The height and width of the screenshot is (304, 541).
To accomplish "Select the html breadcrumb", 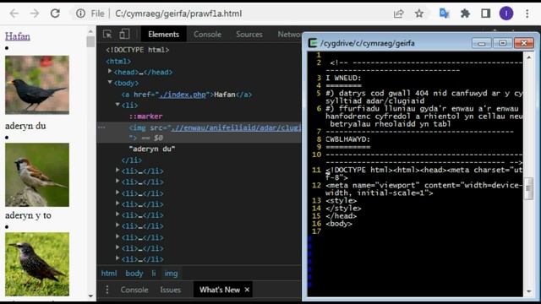I will [109, 274].
